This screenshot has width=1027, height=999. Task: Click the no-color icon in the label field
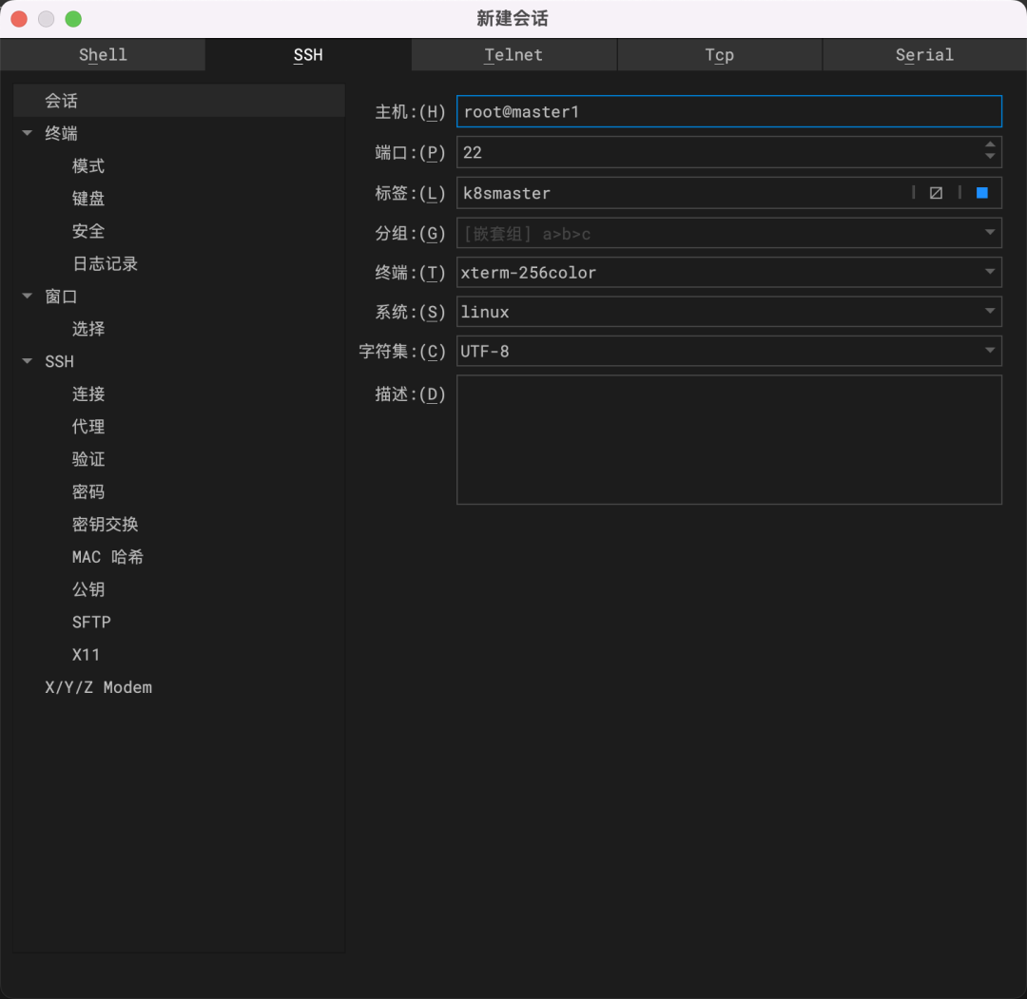(936, 193)
